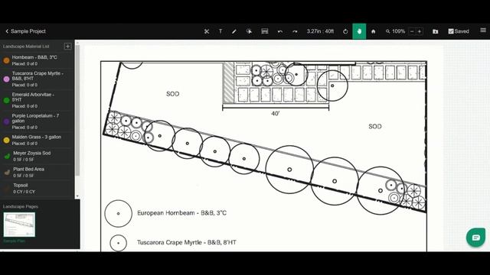Click the magnifier zoom icon
The width and height of the screenshot is (490, 275).
point(388,31)
